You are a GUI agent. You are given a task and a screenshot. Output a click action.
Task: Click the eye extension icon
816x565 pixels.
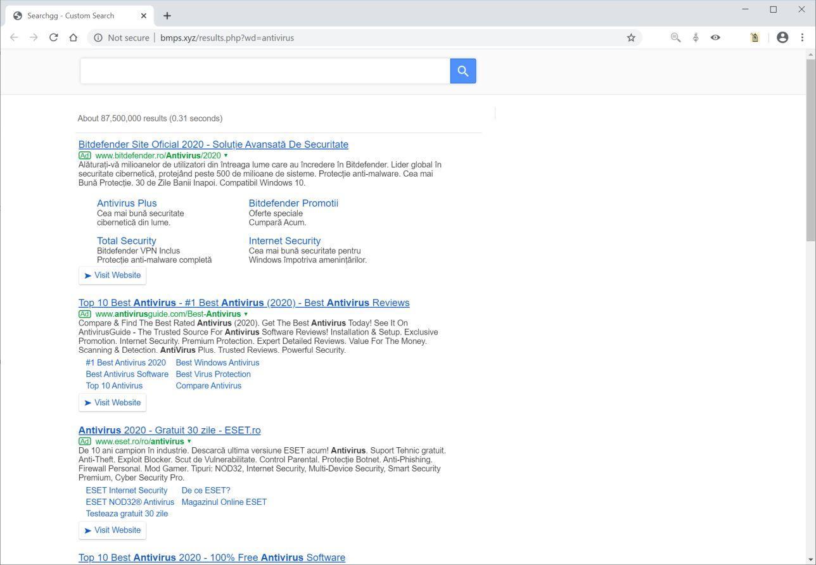pos(715,37)
